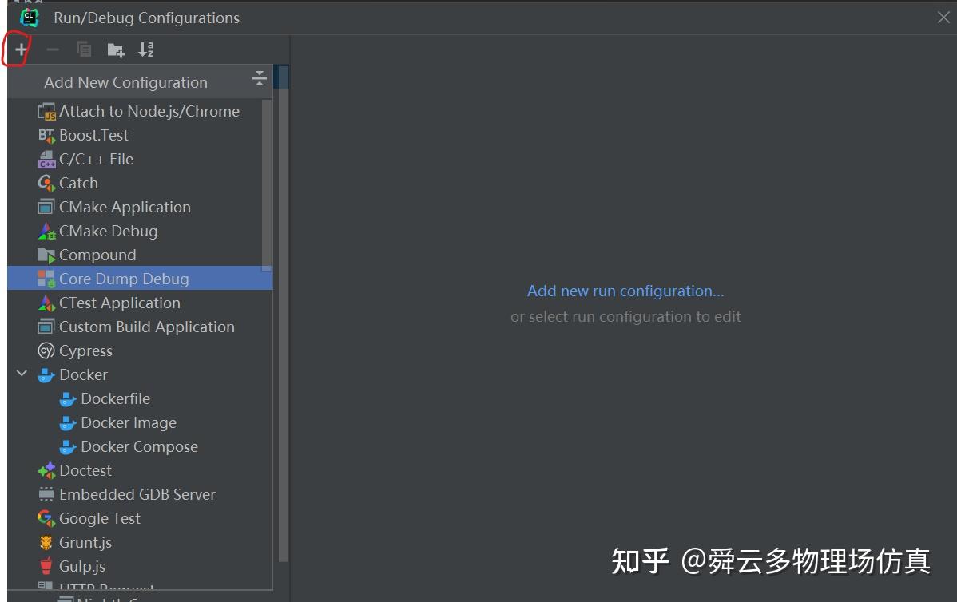The image size is (957, 602).
Task: Click the Docker whale icon
Action: coord(46,375)
